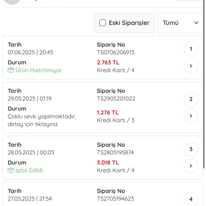This screenshot has width=206, height=206.
Task: Click the multi-shipment status text "Çoklu sevk yapılmaktadır"
Action: (x=42, y=117)
